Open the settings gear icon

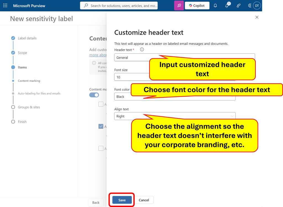pyautogui.click(x=250, y=6)
